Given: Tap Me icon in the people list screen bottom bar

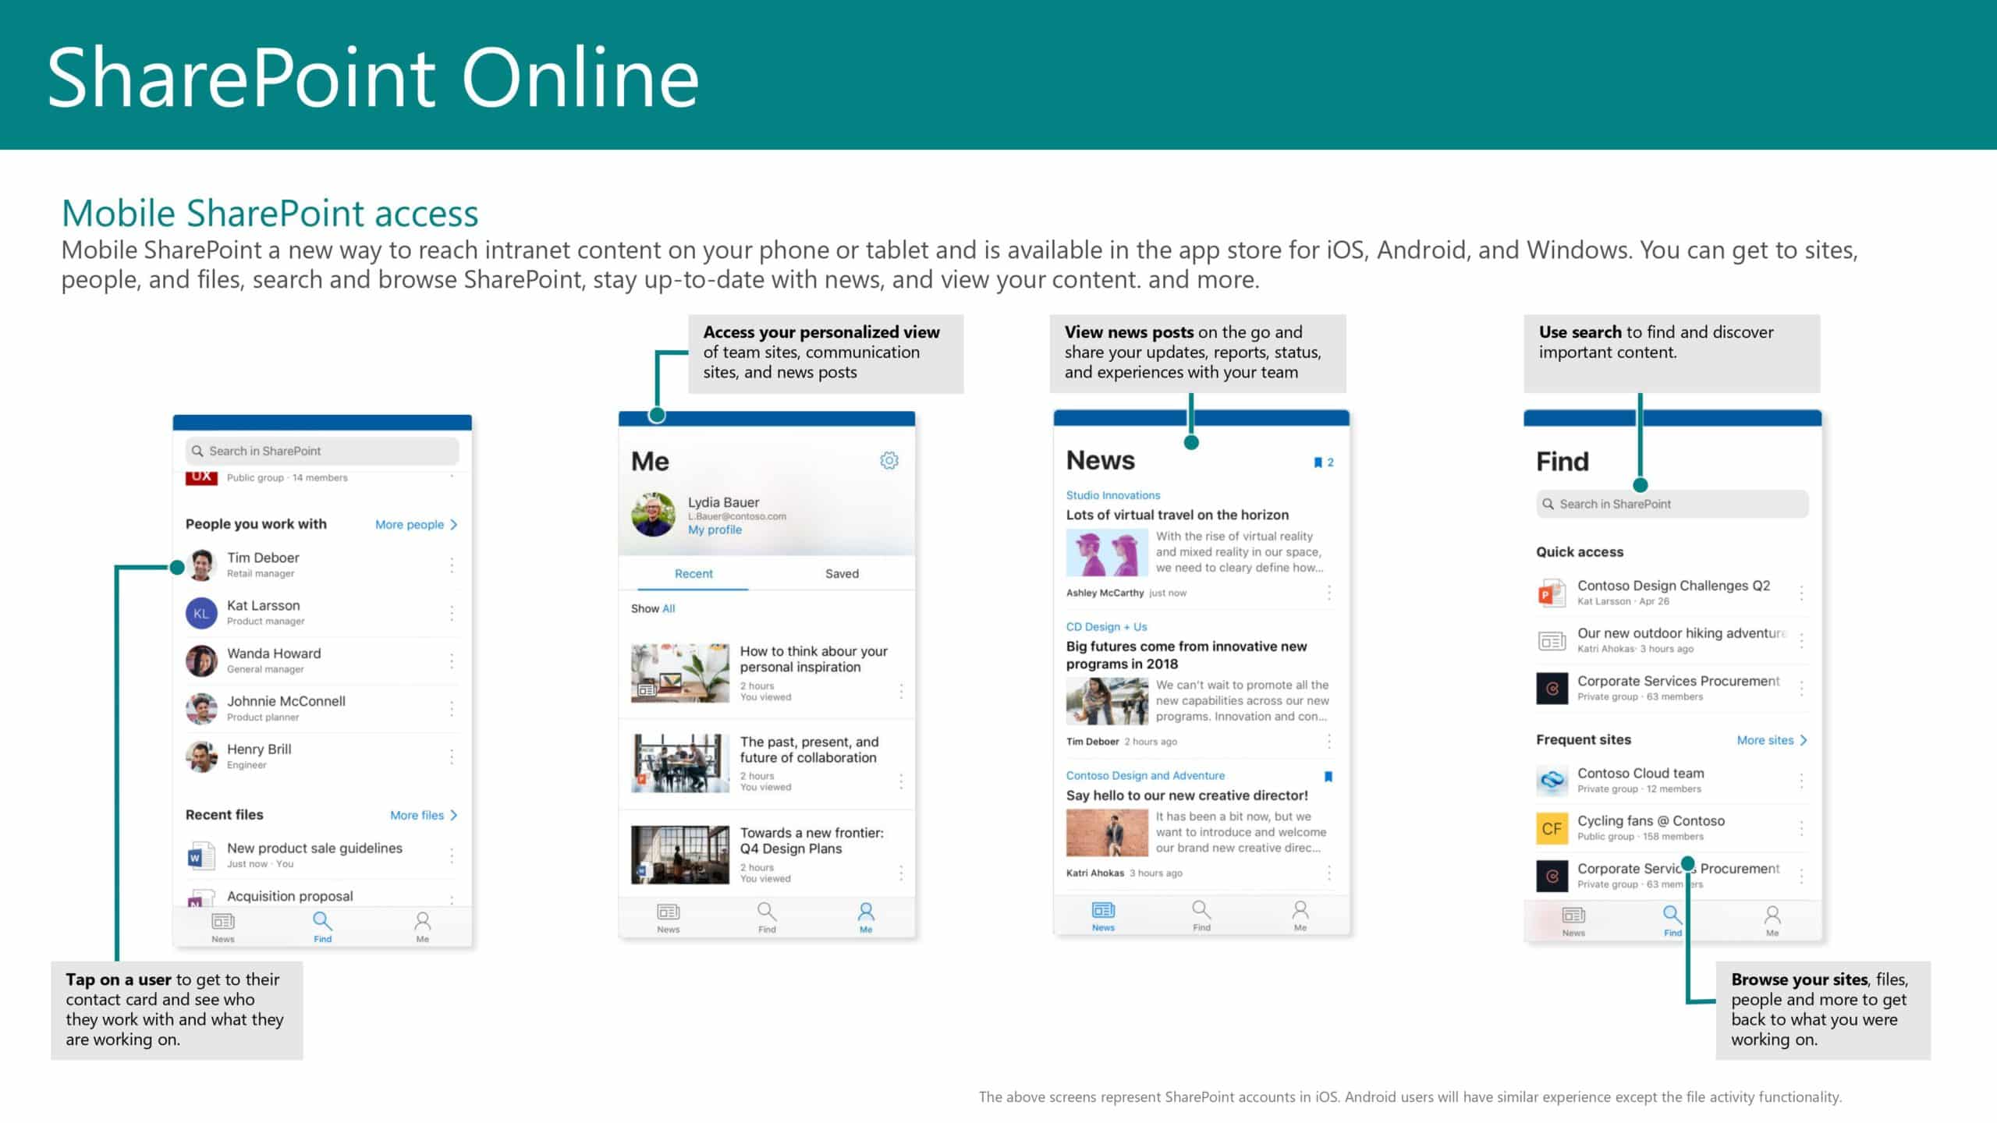Looking at the screenshot, I should click(422, 927).
